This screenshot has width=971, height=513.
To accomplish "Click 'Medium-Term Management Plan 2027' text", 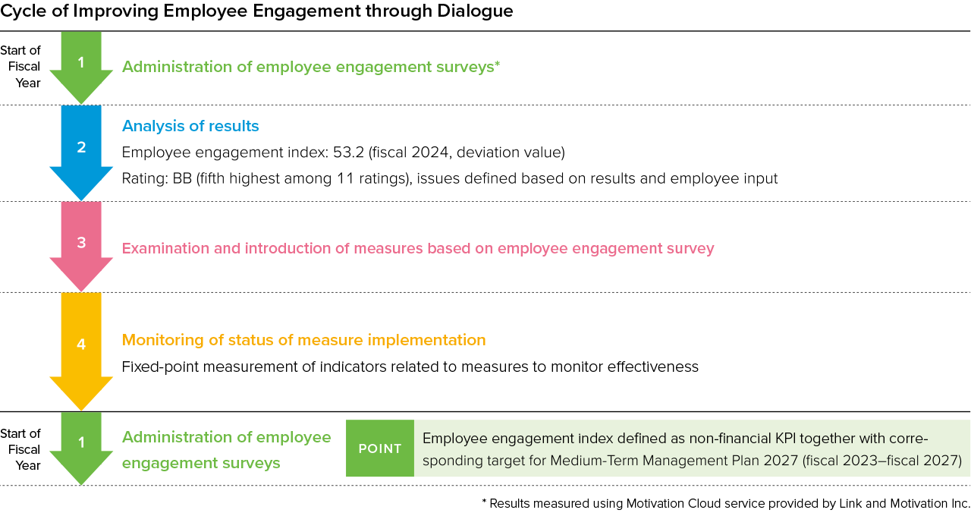I will coord(674,460).
